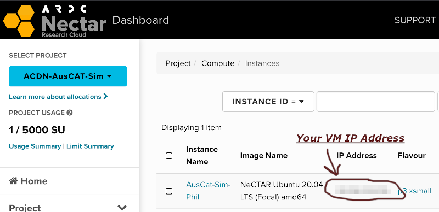Click the Dashboard title text
The height and width of the screenshot is (212, 439).
[140, 20]
